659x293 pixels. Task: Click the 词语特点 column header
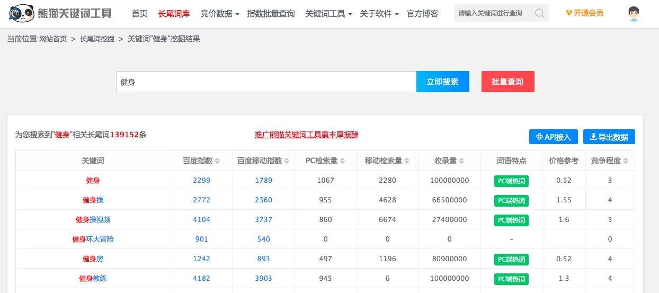coord(511,161)
